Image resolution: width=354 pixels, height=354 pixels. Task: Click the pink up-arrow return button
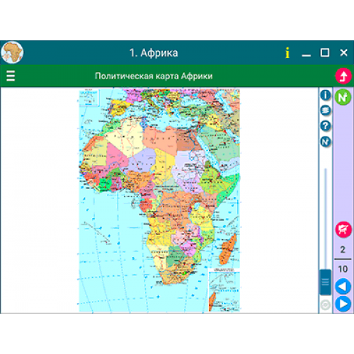(x=343, y=76)
